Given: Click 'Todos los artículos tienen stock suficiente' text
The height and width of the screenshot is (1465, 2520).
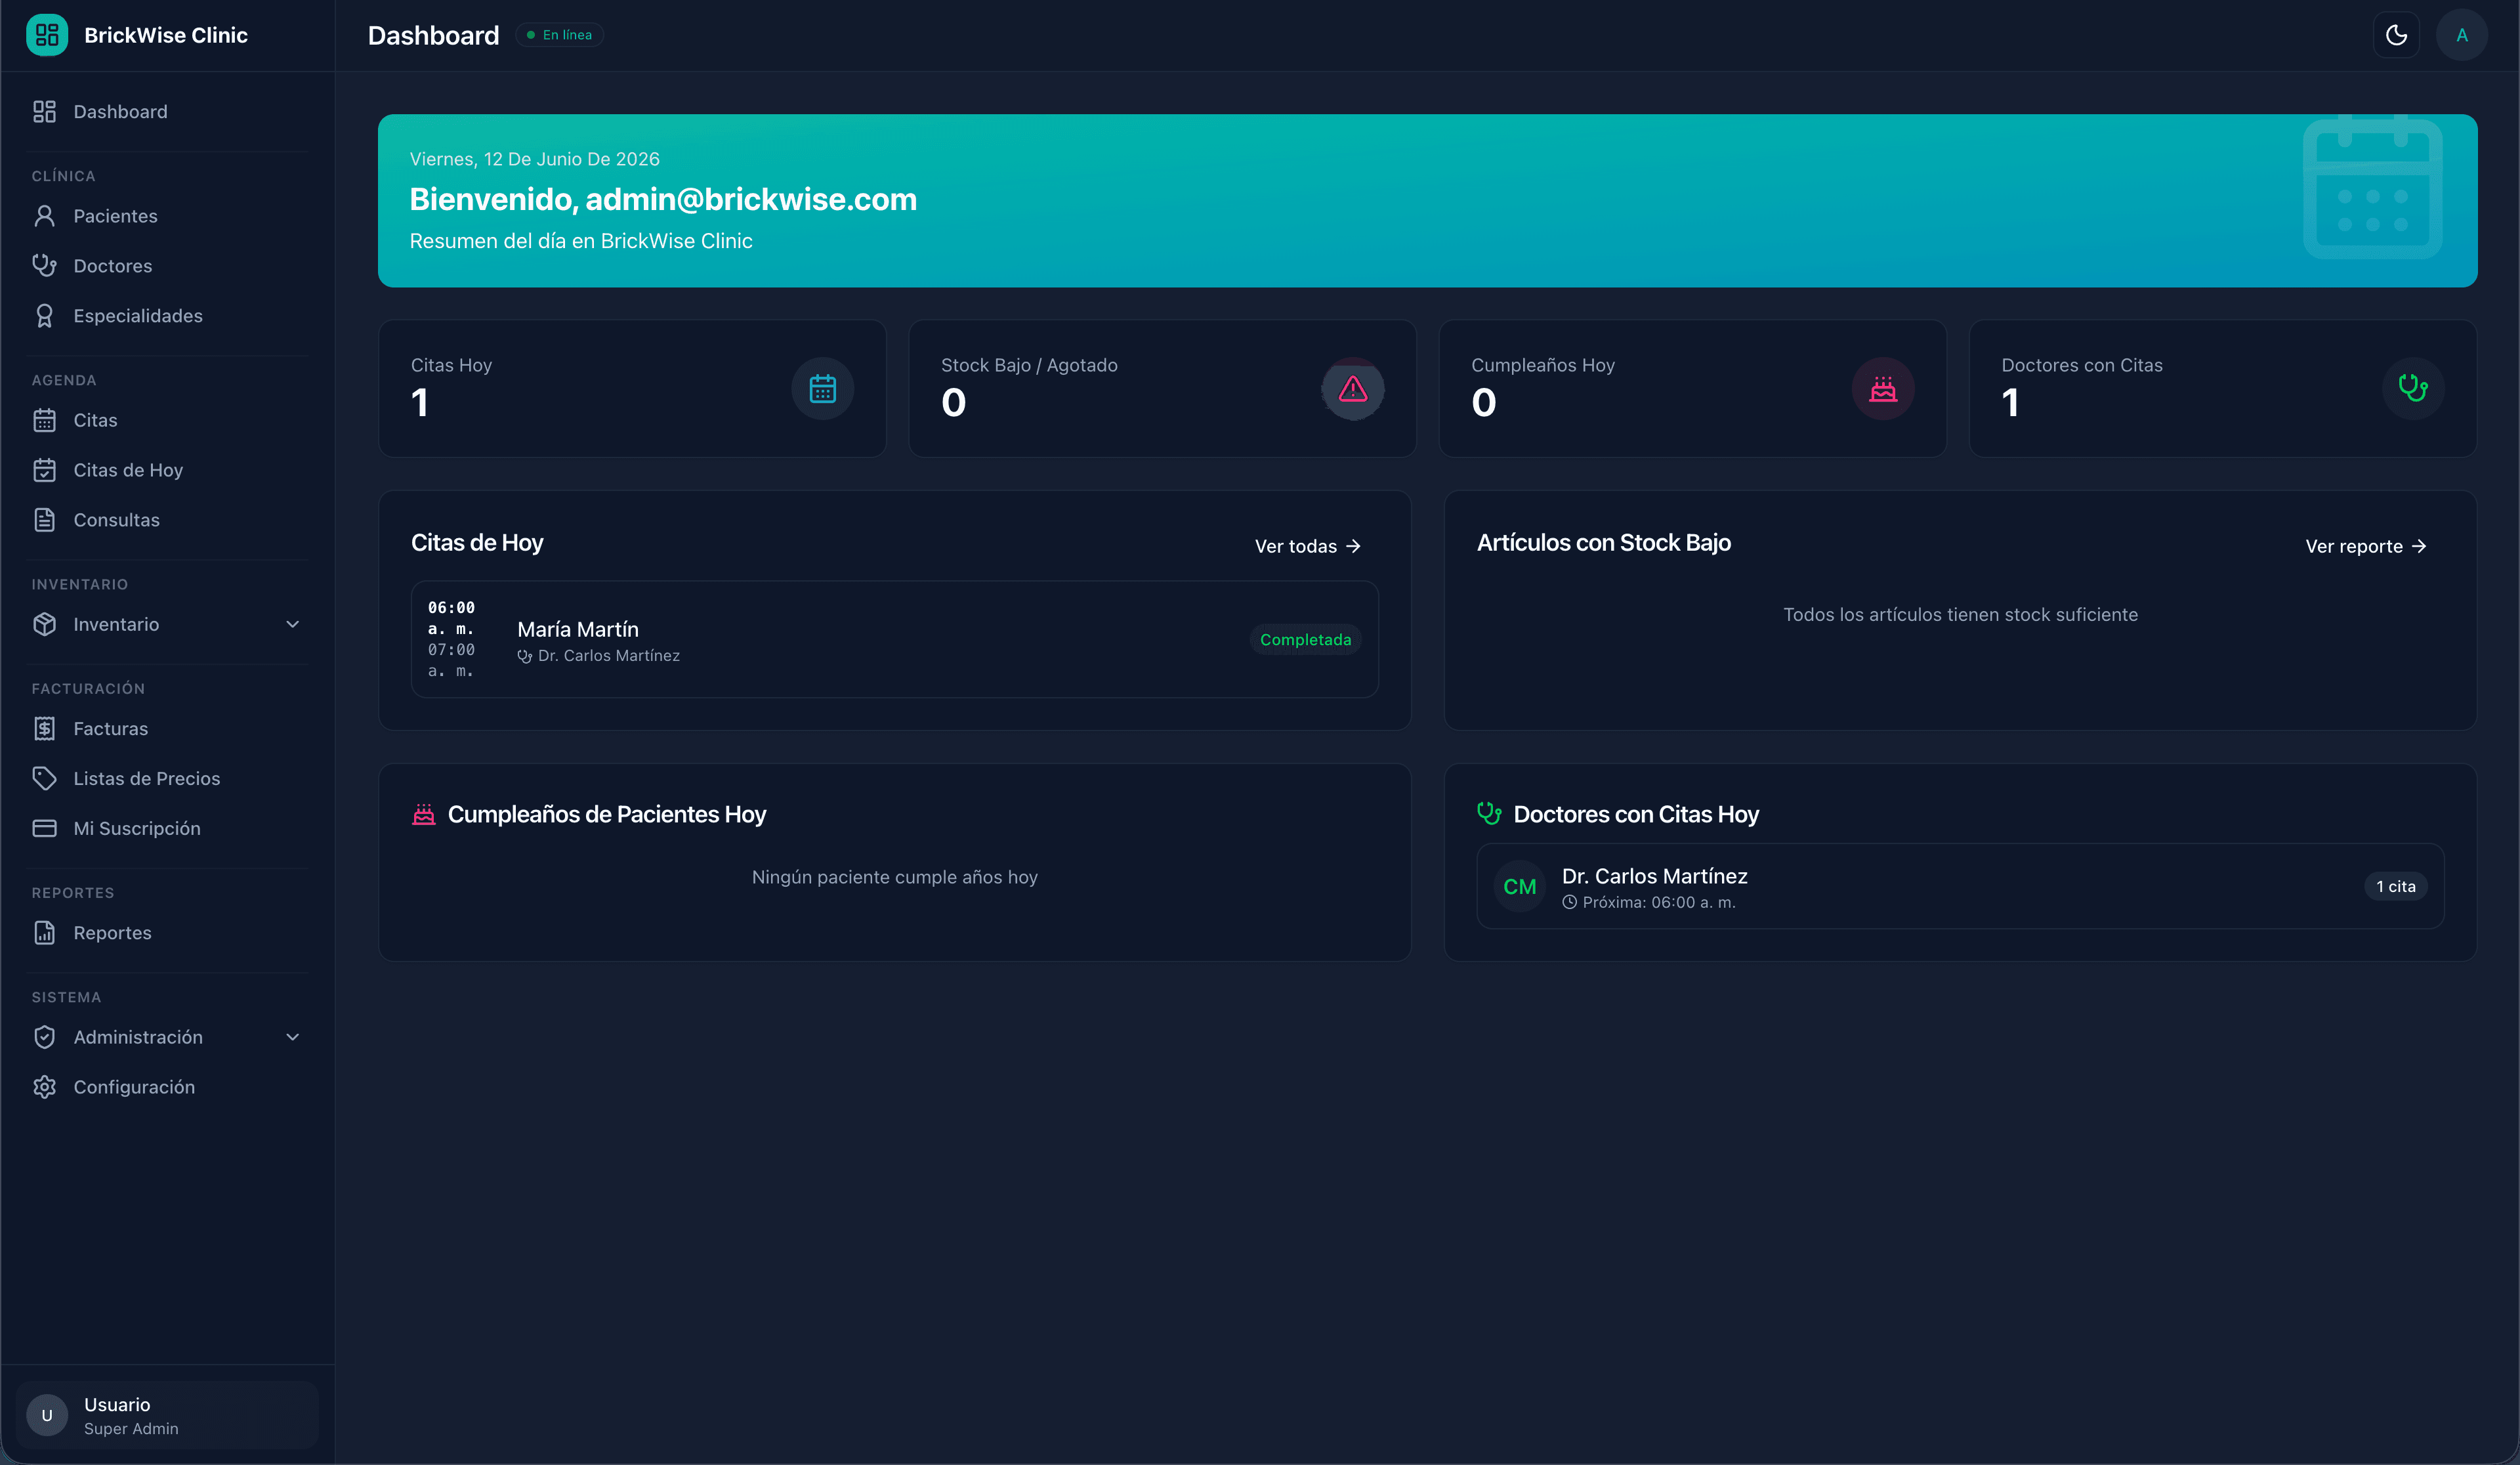Looking at the screenshot, I should pos(1960,614).
